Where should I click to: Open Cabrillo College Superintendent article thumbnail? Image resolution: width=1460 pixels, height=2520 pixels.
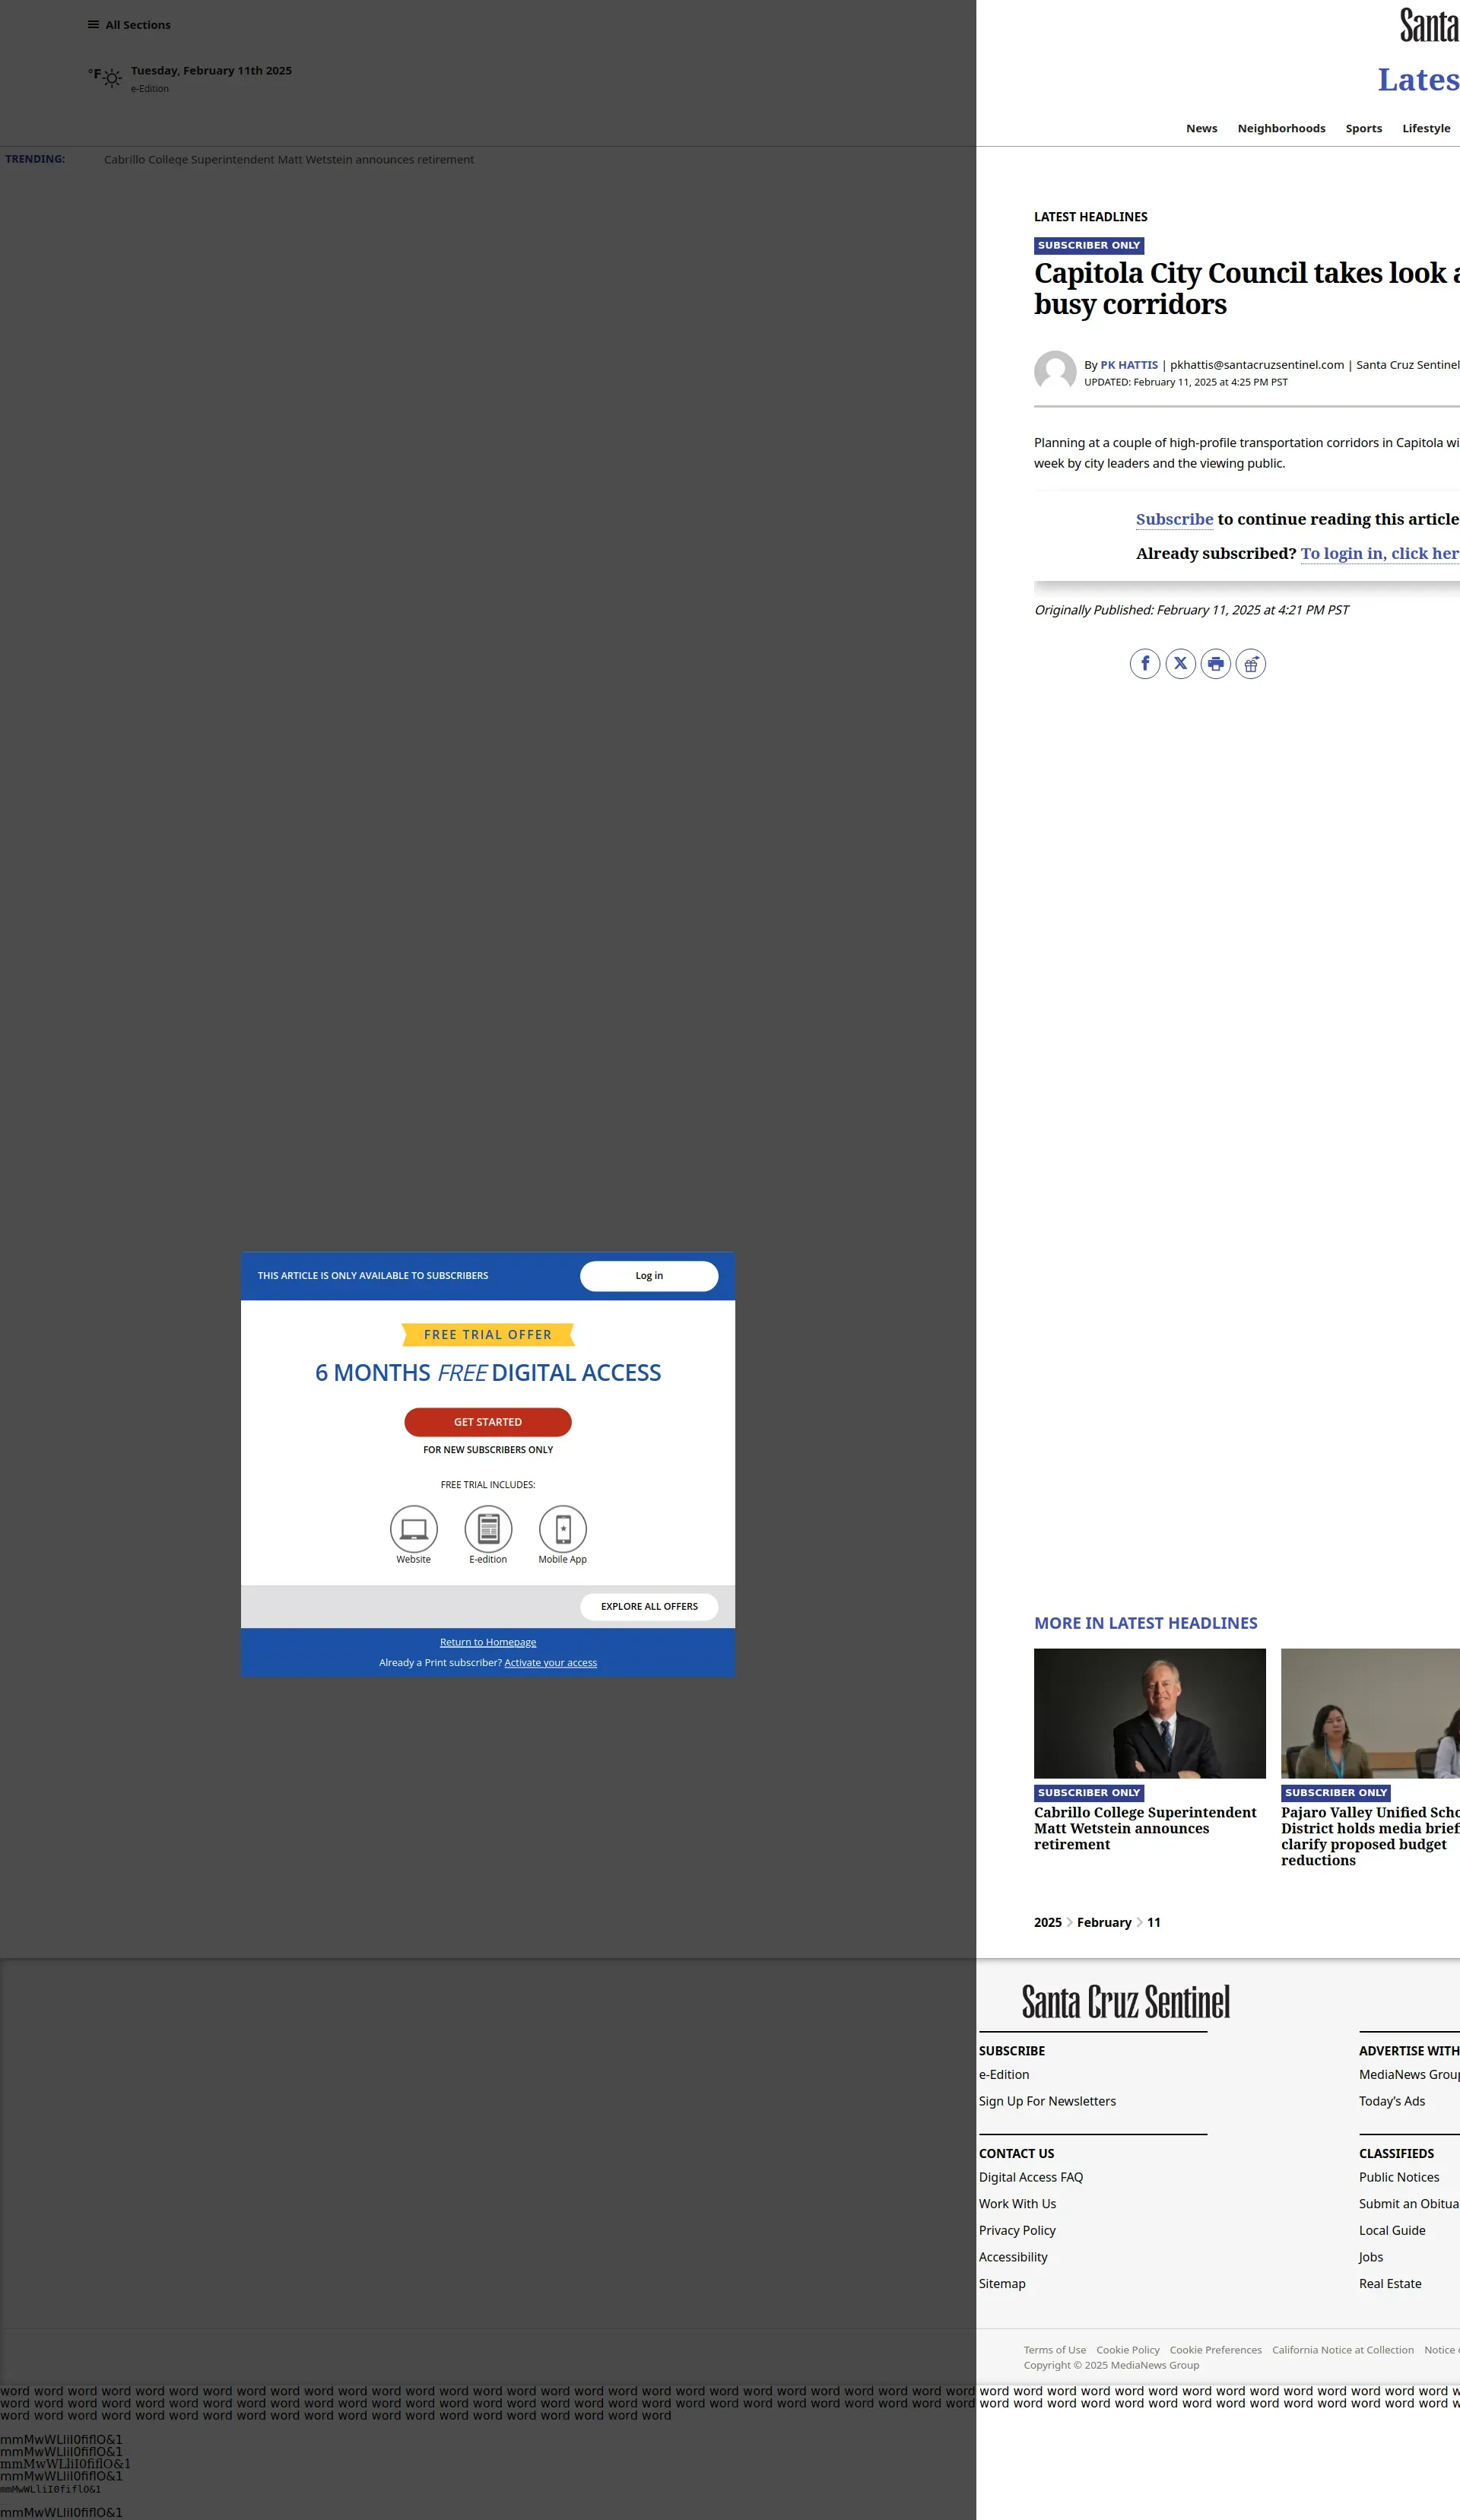(x=1149, y=1714)
